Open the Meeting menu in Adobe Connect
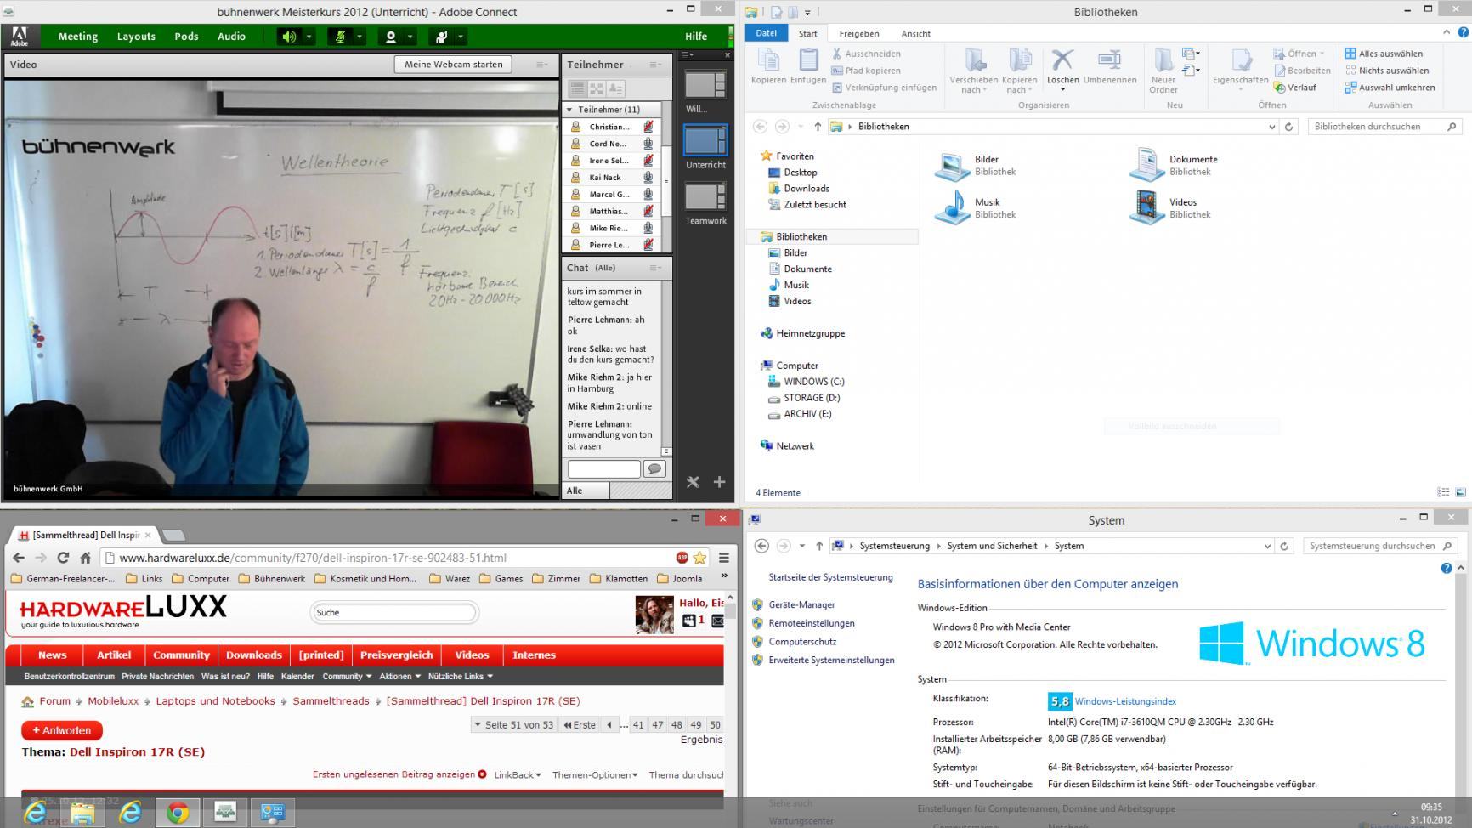Screen dimensions: 1472x828 77,37
